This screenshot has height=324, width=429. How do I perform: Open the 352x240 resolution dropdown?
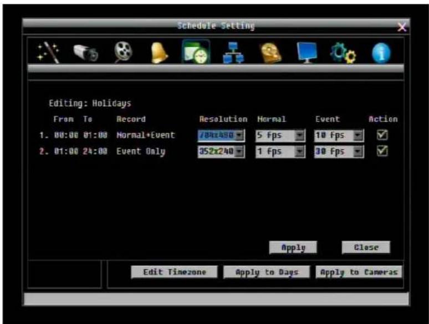[221, 151]
